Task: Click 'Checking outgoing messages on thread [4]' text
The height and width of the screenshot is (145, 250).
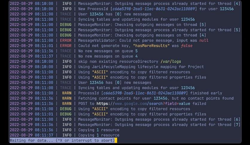Action: pyautogui.click(x=160, y=35)
